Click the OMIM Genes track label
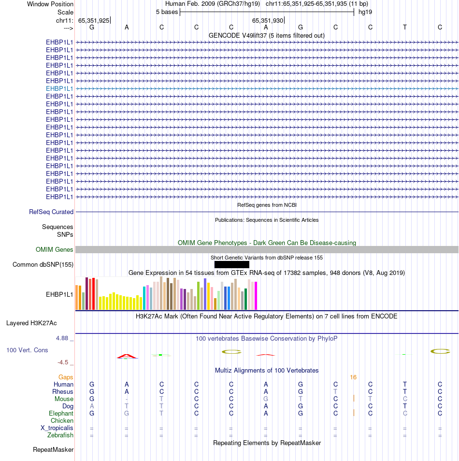The height and width of the screenshot is (461, 459). point(55,250)
